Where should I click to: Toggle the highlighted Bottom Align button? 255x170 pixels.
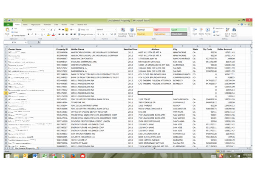pos(67,30)
